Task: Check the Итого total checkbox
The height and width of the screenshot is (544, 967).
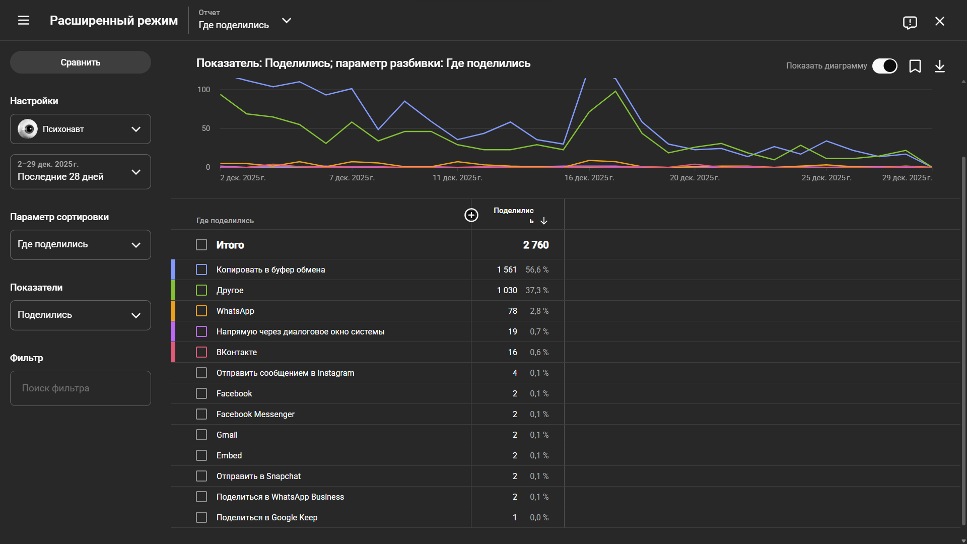Action: [201, 245]
